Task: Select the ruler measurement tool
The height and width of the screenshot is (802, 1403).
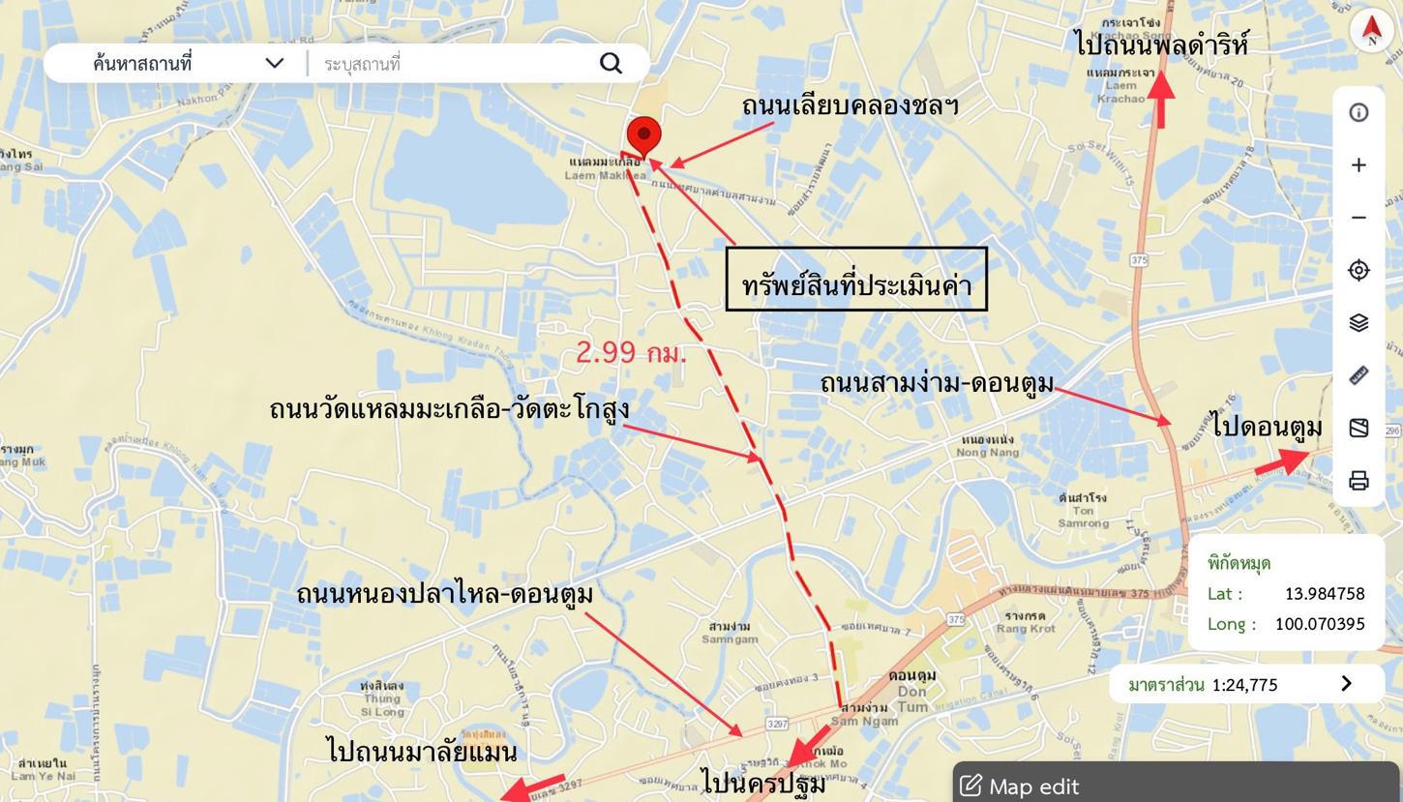Action: (1358, 375)
